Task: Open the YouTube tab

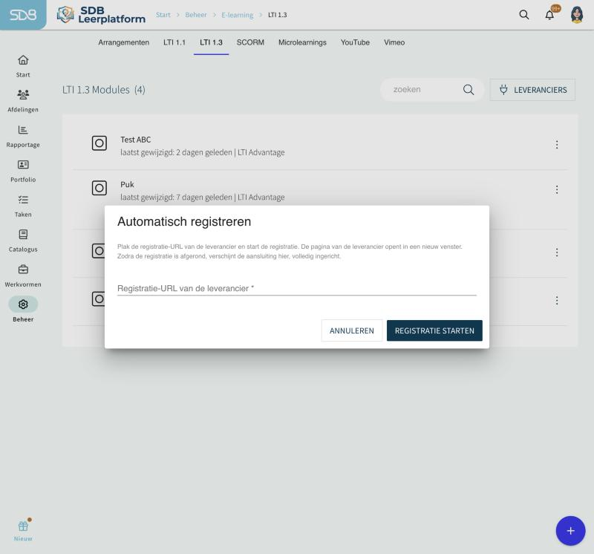Action: tap(355, 42)
